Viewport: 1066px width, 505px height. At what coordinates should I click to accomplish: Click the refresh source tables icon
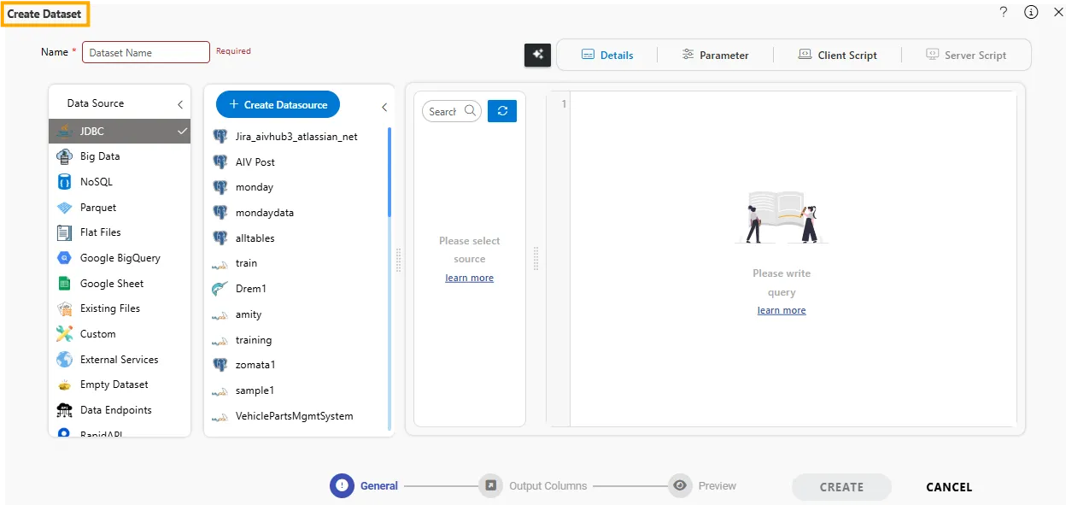502,111
